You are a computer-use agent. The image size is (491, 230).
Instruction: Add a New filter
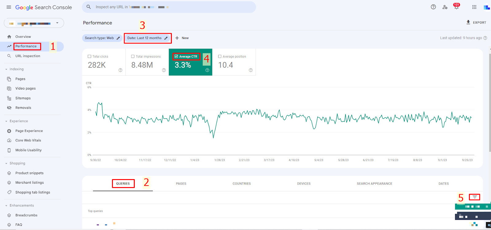pyautogui.click(x=182, y=38)
